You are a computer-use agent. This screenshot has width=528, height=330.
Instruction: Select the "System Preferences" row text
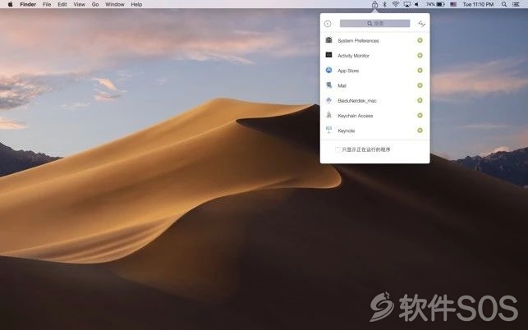click(358, 41)
